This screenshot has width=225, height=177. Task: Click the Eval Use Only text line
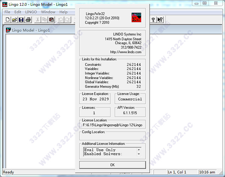tap(100, 150)
